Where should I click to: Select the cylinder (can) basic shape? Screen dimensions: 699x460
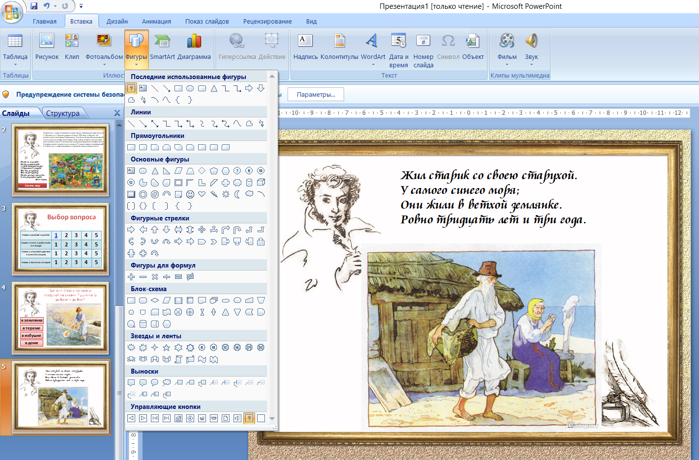point(249,183)
